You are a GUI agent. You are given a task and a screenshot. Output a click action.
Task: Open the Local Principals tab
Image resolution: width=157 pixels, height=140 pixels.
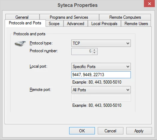pyautogui.click(x=104, y=24)
